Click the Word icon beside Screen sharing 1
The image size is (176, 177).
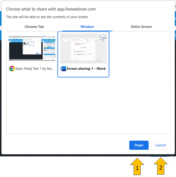[63, 69]
